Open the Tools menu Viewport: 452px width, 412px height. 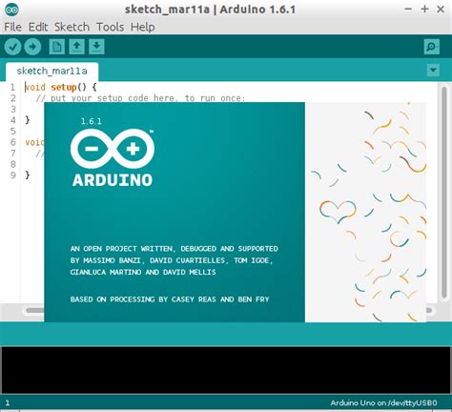point(110,27)
